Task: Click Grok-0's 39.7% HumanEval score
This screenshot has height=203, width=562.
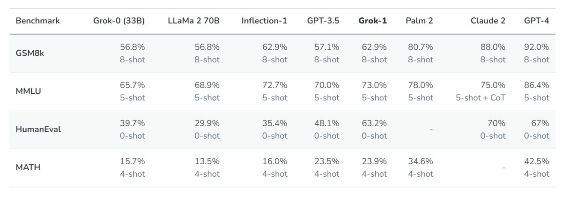Action: [133, 123]
